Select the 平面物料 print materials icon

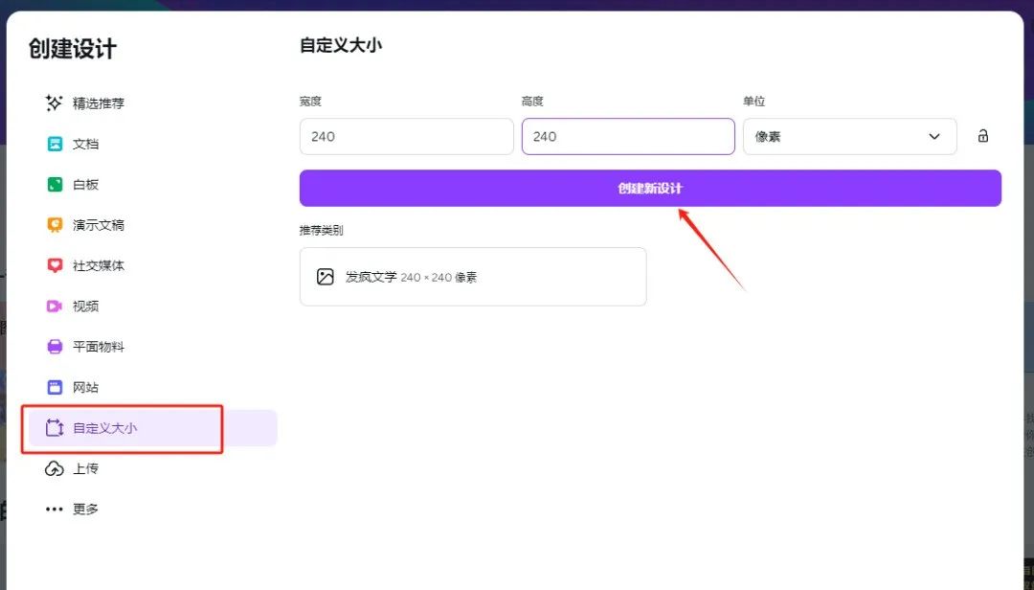[x=55, y=347]
